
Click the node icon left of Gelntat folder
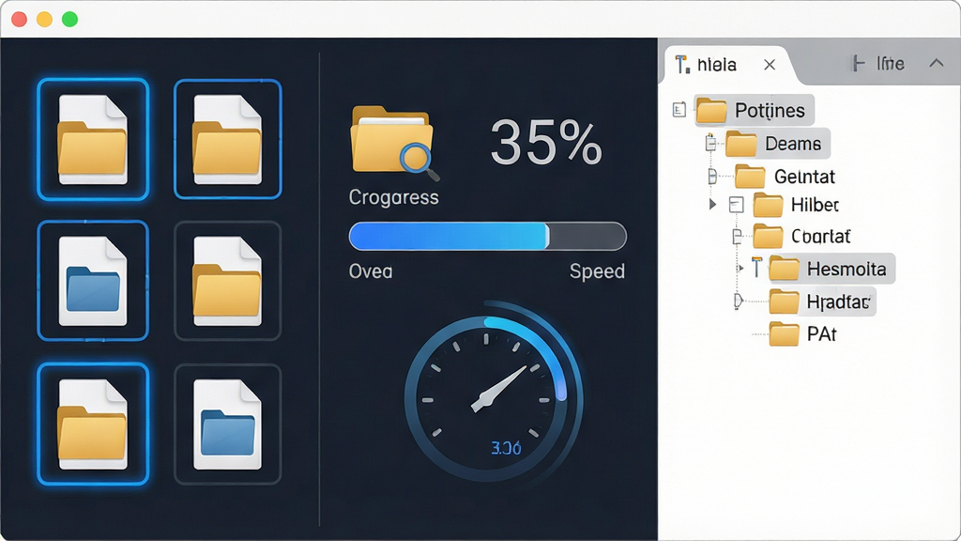[x=712, y=177]
